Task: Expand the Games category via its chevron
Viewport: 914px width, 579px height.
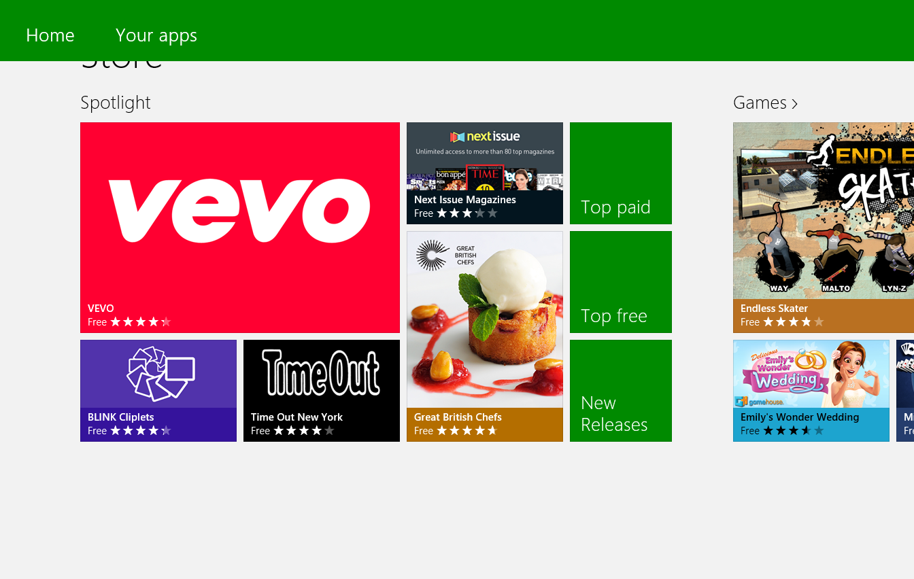Action: 794,103
